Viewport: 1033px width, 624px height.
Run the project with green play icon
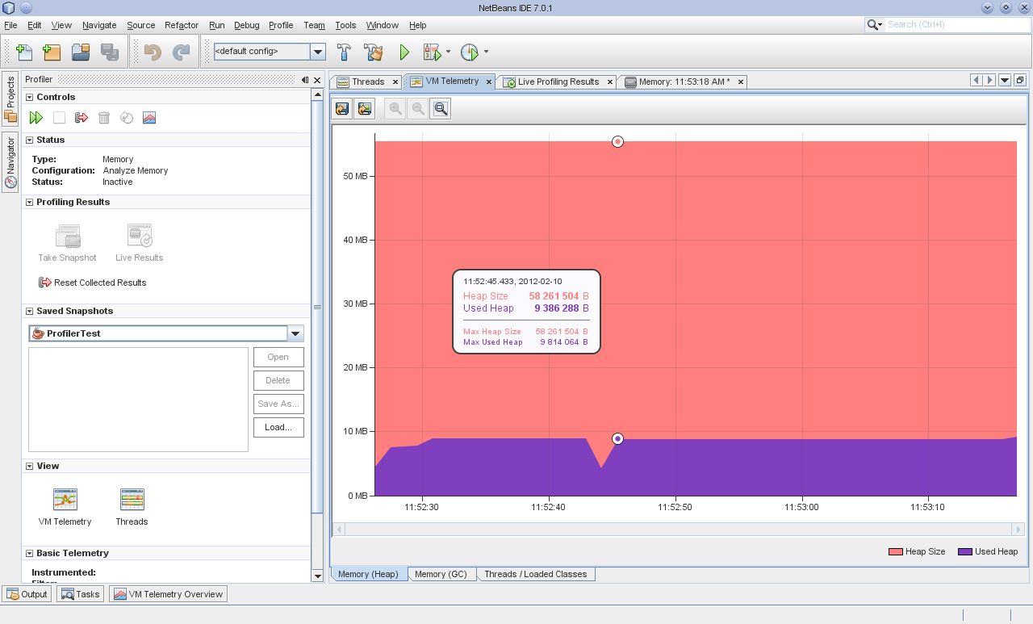[x=404, y=52]
